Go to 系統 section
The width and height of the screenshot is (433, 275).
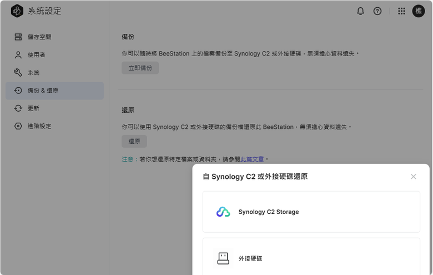pyautogui.click(x=54, y=73)
